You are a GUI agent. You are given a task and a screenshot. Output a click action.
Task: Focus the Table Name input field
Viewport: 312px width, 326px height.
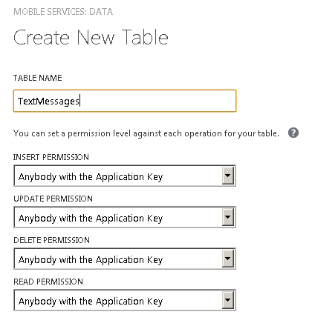[125, 101]
